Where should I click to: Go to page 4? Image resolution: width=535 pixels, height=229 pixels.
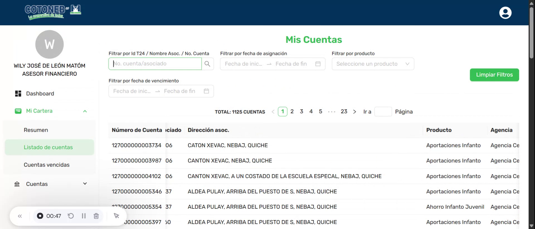[x=311, y=112]
